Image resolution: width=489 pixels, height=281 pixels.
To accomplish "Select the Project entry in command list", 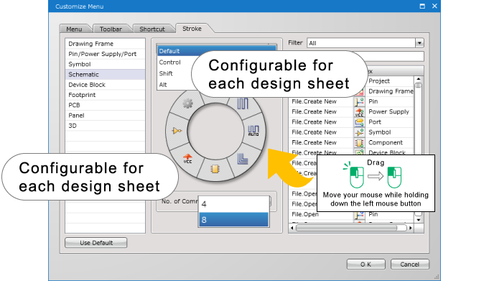I will click(x=379, y=81).
